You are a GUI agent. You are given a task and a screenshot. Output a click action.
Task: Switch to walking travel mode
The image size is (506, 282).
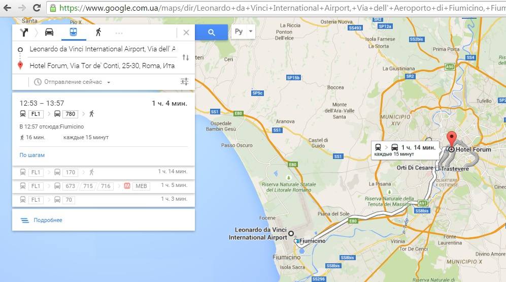click(98, 33)
